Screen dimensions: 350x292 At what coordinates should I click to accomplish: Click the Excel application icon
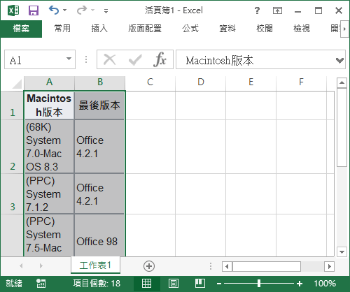pos(13,10)
